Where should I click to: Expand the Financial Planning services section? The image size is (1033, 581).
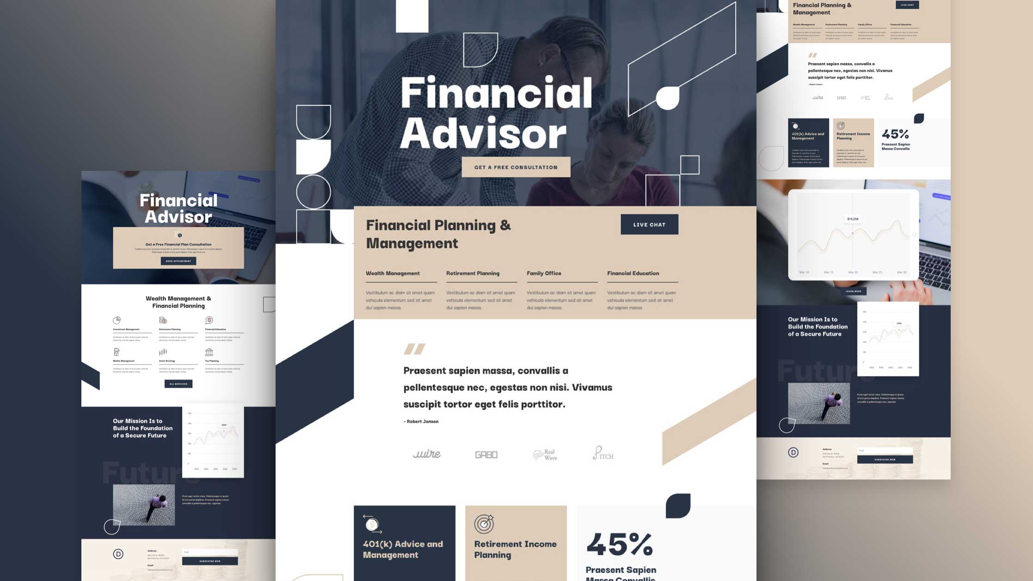pos(438,233)
